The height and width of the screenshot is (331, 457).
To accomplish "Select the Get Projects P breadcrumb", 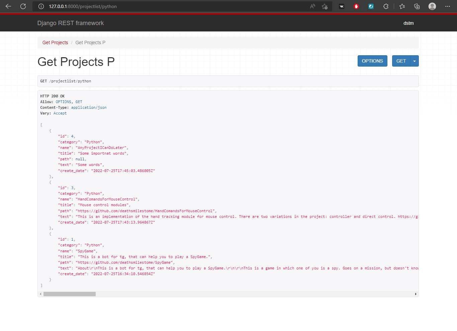I will click(90, 43).
